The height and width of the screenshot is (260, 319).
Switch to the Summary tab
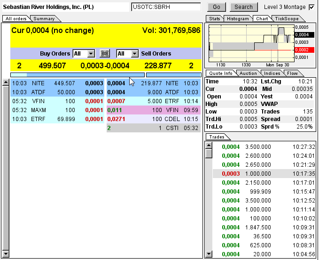pyautogui.click(x=44, y=19)
